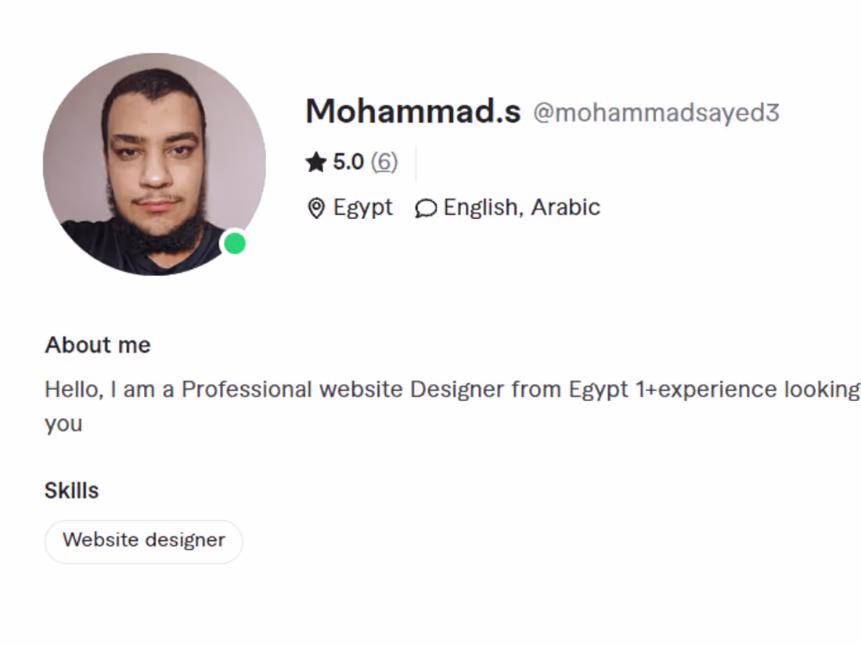
Task: Expand the Skills section
Action: coord(71,489)
